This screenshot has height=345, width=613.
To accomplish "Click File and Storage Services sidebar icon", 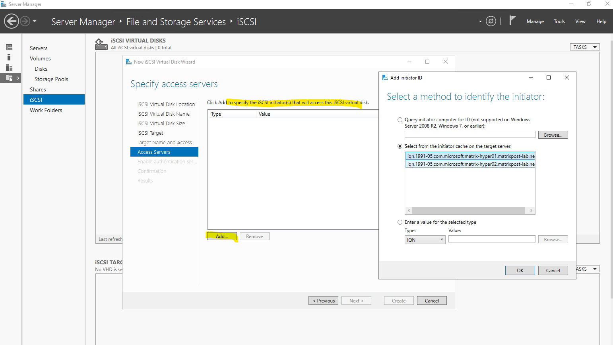I will (9, 78).
